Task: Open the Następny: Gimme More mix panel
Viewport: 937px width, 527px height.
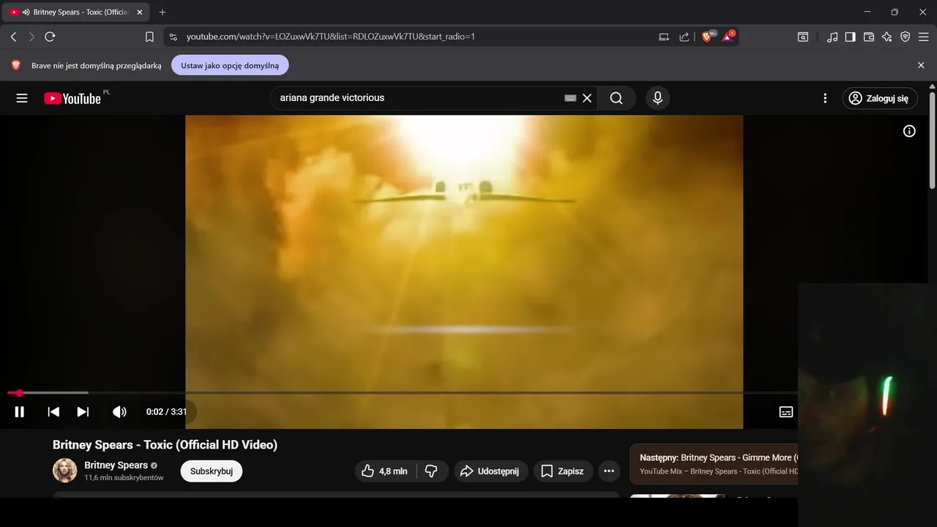Action: pos(714,464)
